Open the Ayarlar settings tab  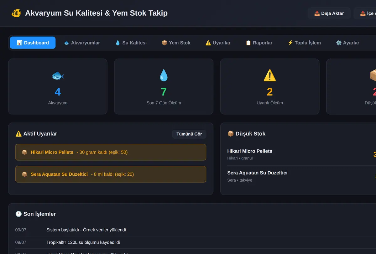pyautogui.click(x=347, y=43)
